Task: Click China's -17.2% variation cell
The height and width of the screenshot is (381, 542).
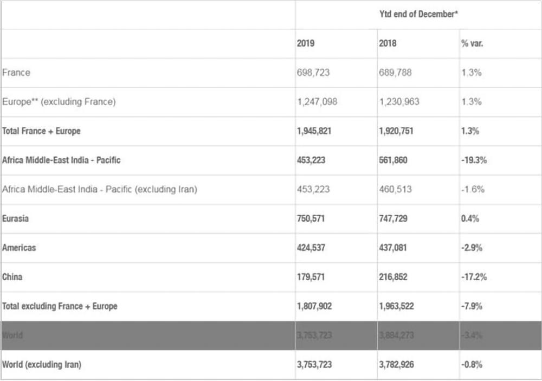Action: [x=474, y=277]
